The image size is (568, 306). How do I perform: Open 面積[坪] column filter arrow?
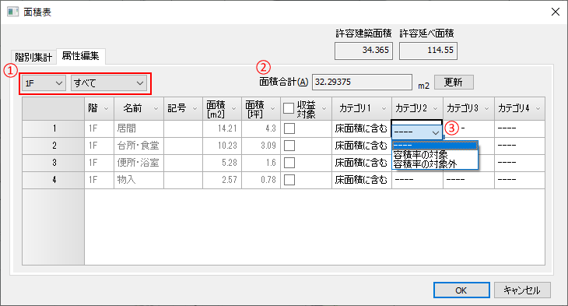(x=273, y=108)
